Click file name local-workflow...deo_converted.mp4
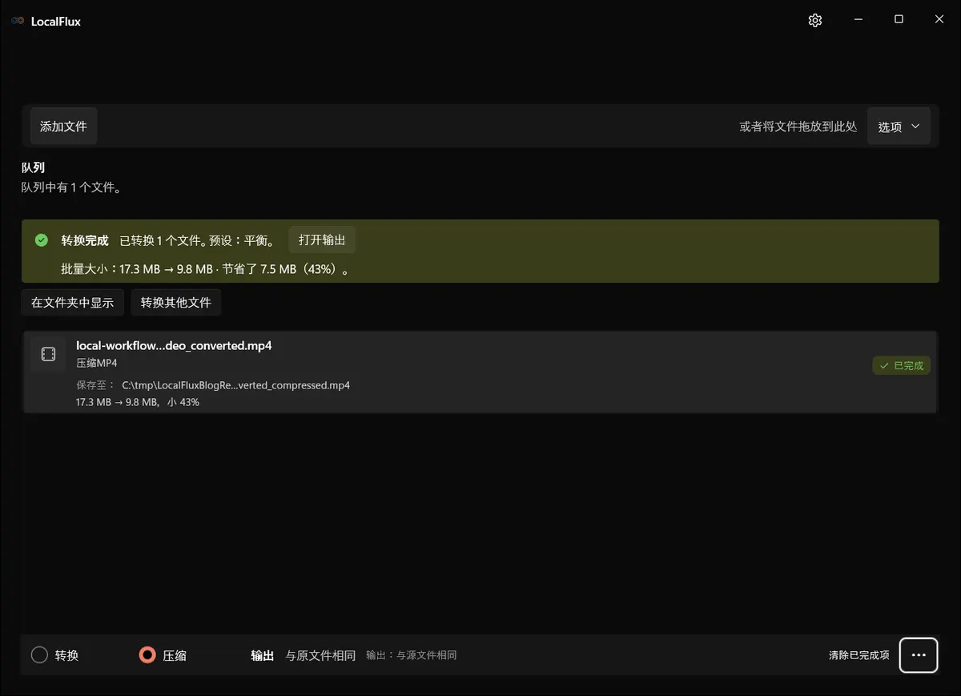 click(x=174, y=346)
